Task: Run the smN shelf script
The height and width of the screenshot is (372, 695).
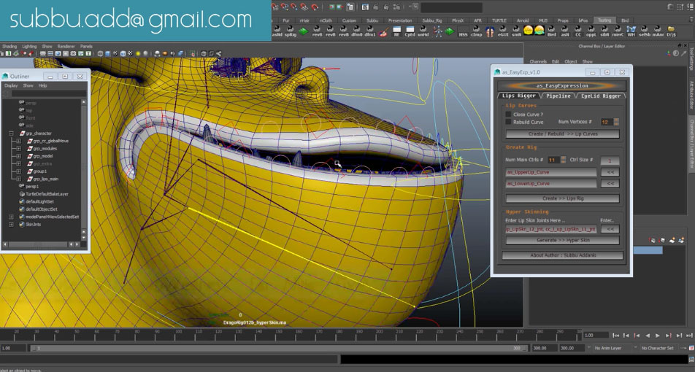Action: point(516,31)
